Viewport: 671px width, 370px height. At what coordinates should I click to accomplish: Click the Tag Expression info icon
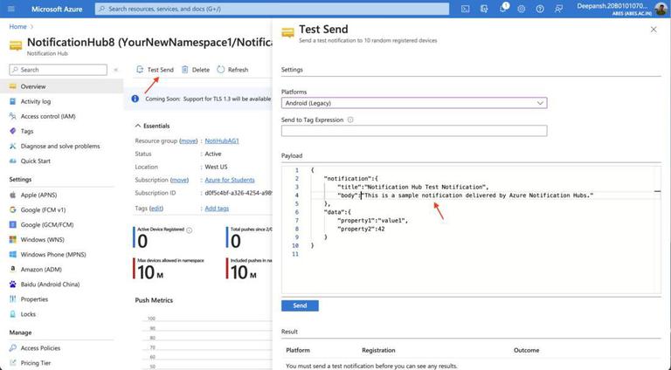point(350,120)
